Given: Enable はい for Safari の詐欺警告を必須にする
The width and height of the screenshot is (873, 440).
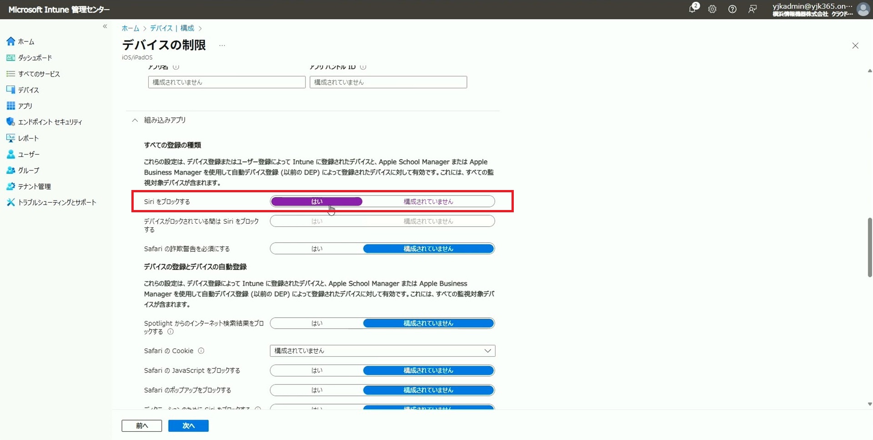Looking at the screenshot, I should pos(316,249).
